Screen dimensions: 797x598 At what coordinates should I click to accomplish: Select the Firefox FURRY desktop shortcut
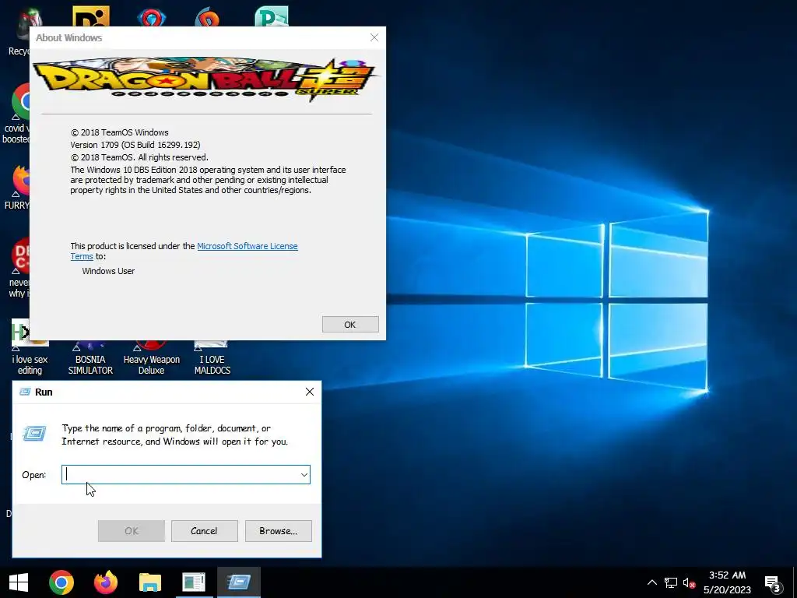pyautogui.click(x=19, y=187)
